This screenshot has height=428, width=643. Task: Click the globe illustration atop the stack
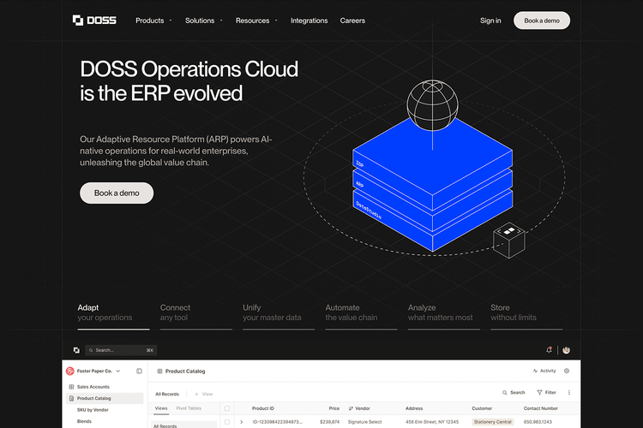pyautogui.click(x=432, y=105)
